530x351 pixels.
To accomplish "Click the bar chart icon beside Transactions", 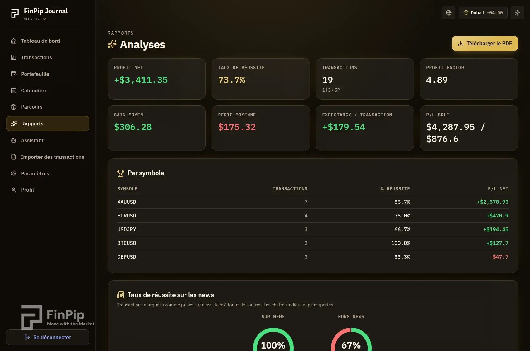I will pos(13,57).
